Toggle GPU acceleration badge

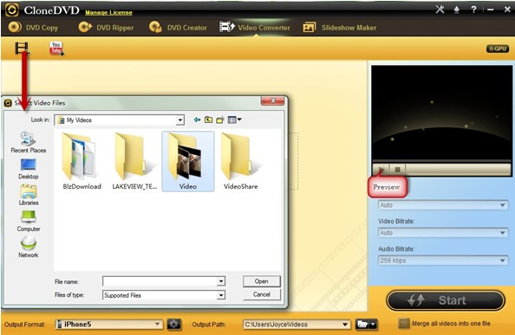[x=498, y=48]
